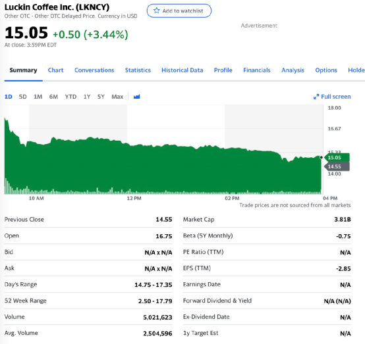Click the last point on the price chart
365x344 pixels.
(x=322, y=158)
